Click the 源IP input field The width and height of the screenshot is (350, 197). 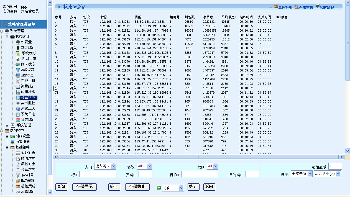click(x=98, y=174)
